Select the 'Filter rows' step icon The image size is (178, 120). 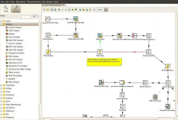click(x=100, y=52)
